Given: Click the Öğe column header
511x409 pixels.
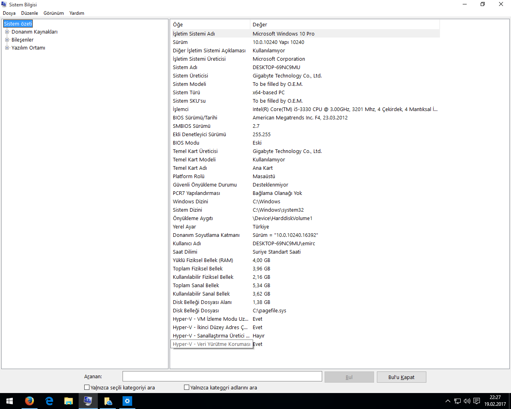Looking at the screenshot, I should (210, 25).
